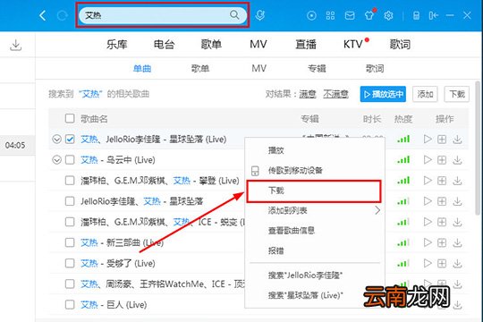
Task: Open the skin shirt icon
Action: tap(369, 15)
